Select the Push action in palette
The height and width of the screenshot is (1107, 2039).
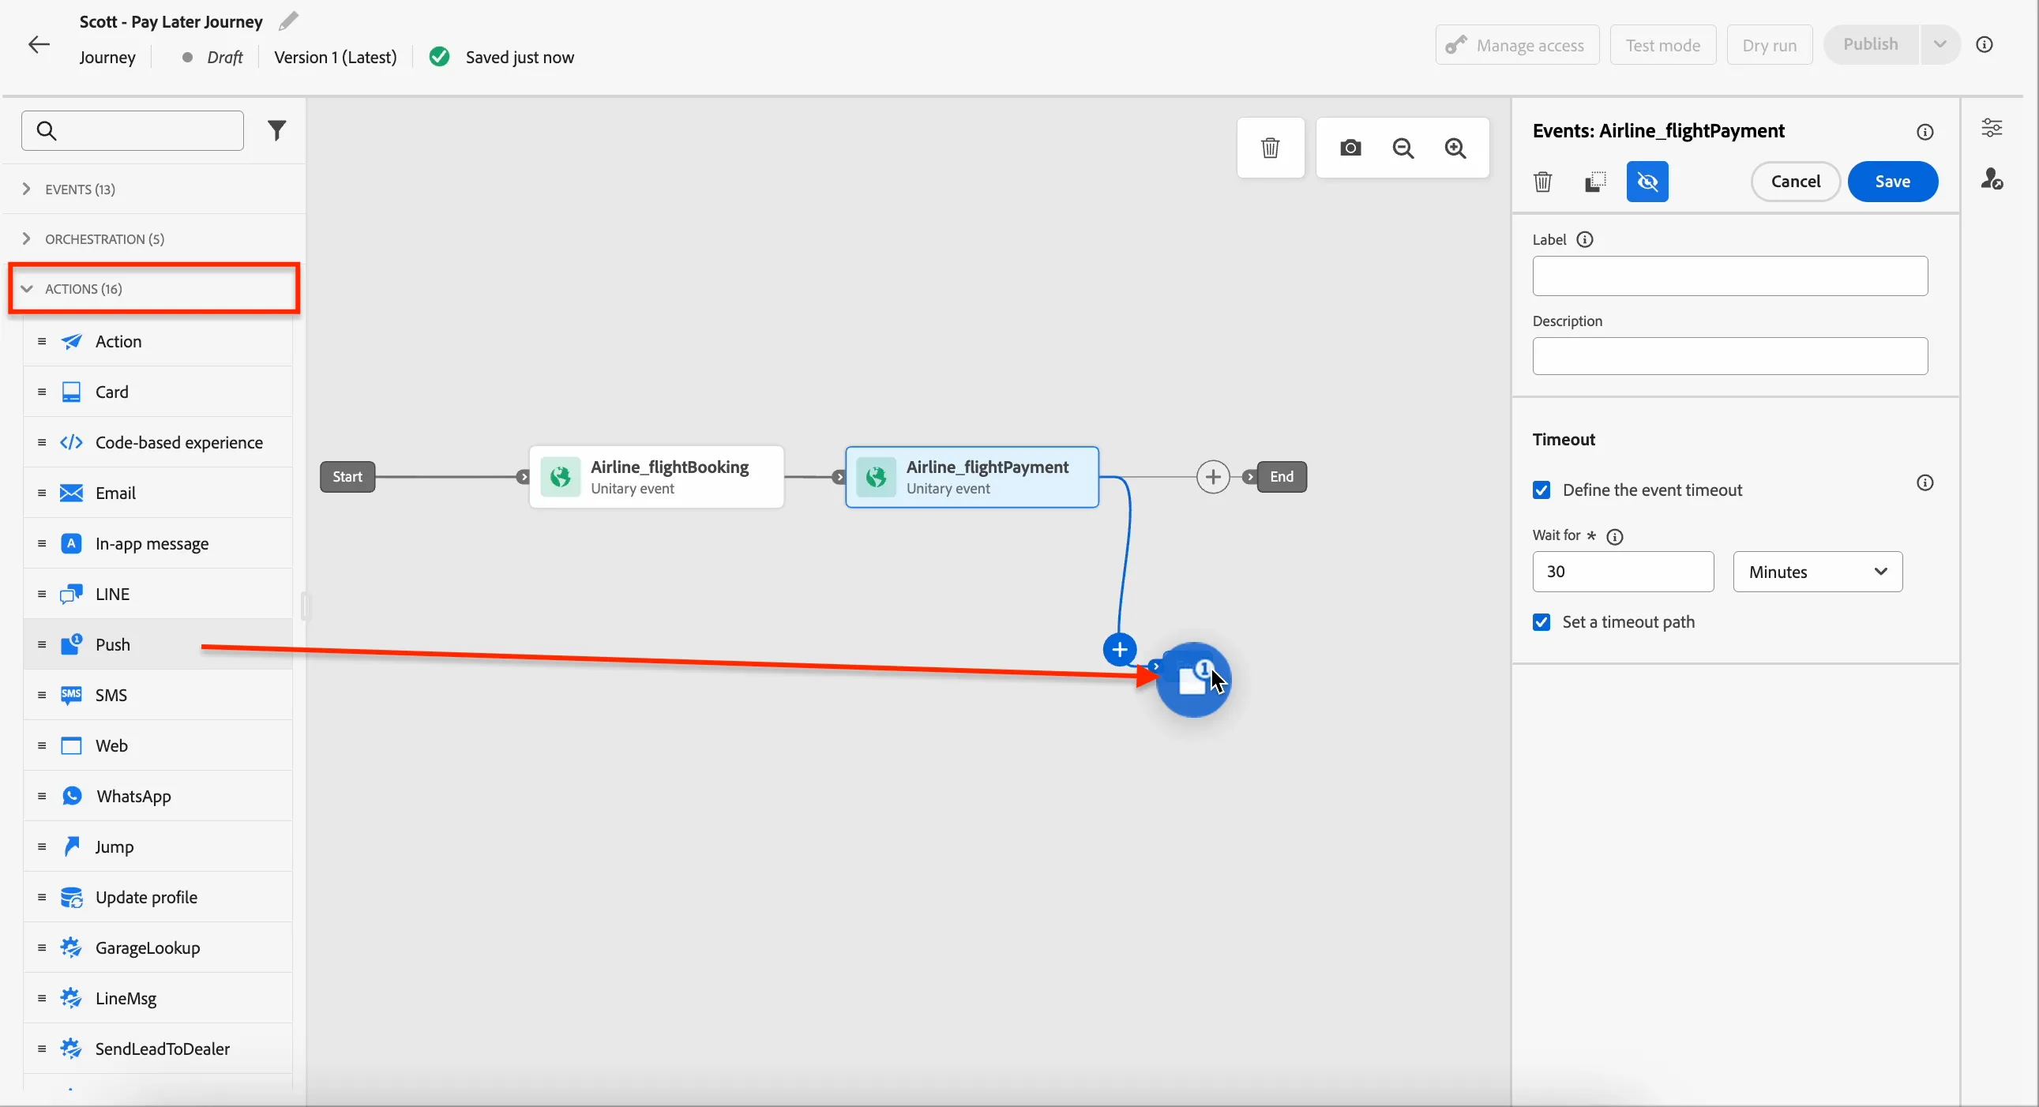click(x=157, y=644)
